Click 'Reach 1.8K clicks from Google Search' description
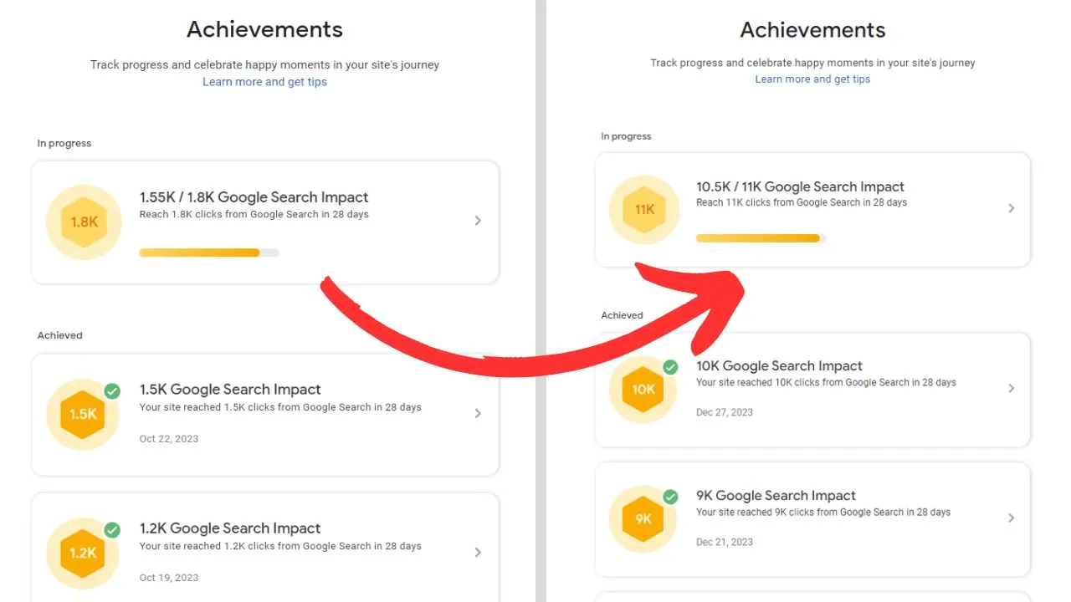Viewport: 1071px width, 602px height. pos(254,214)
